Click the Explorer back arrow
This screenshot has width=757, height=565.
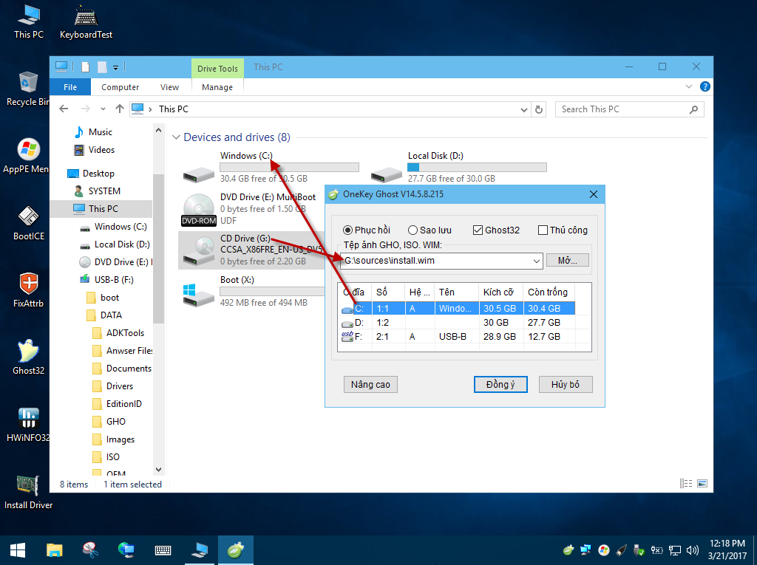click(64, 109)
